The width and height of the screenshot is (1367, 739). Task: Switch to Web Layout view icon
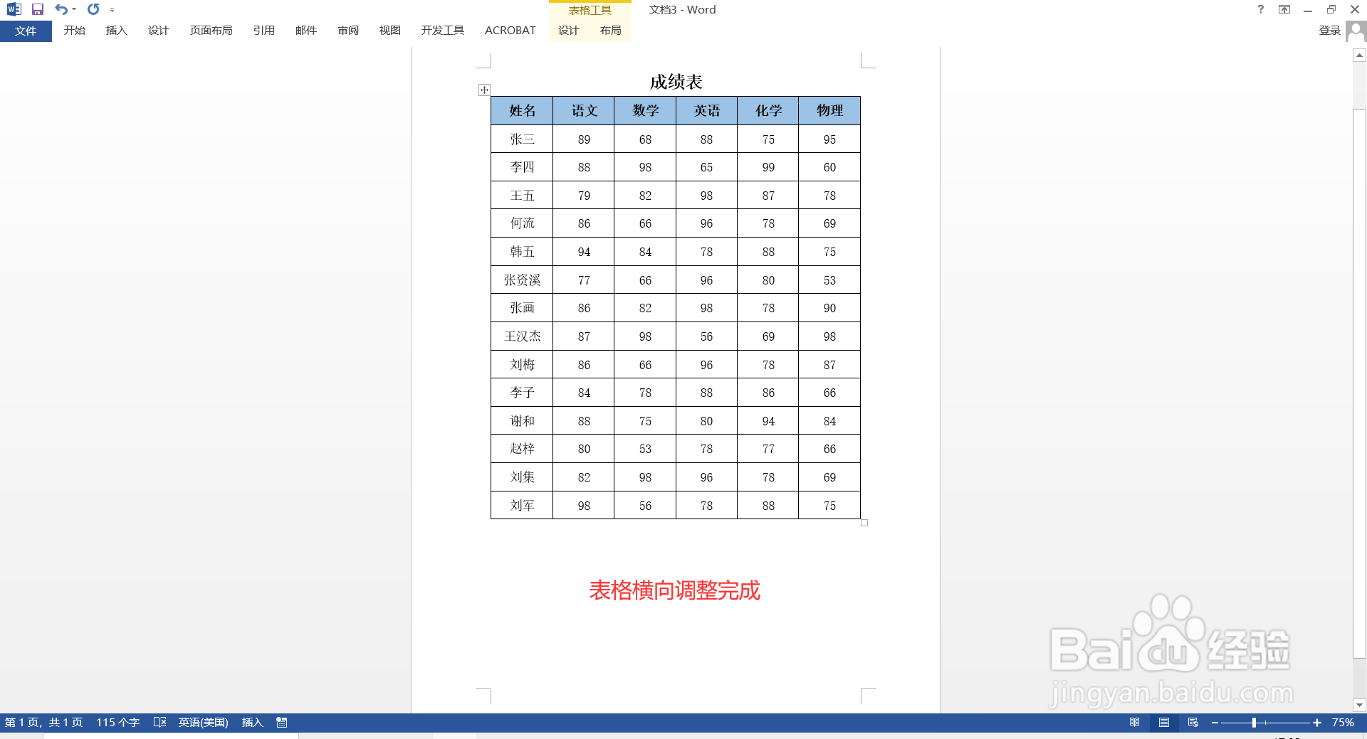coord(1193,723)
